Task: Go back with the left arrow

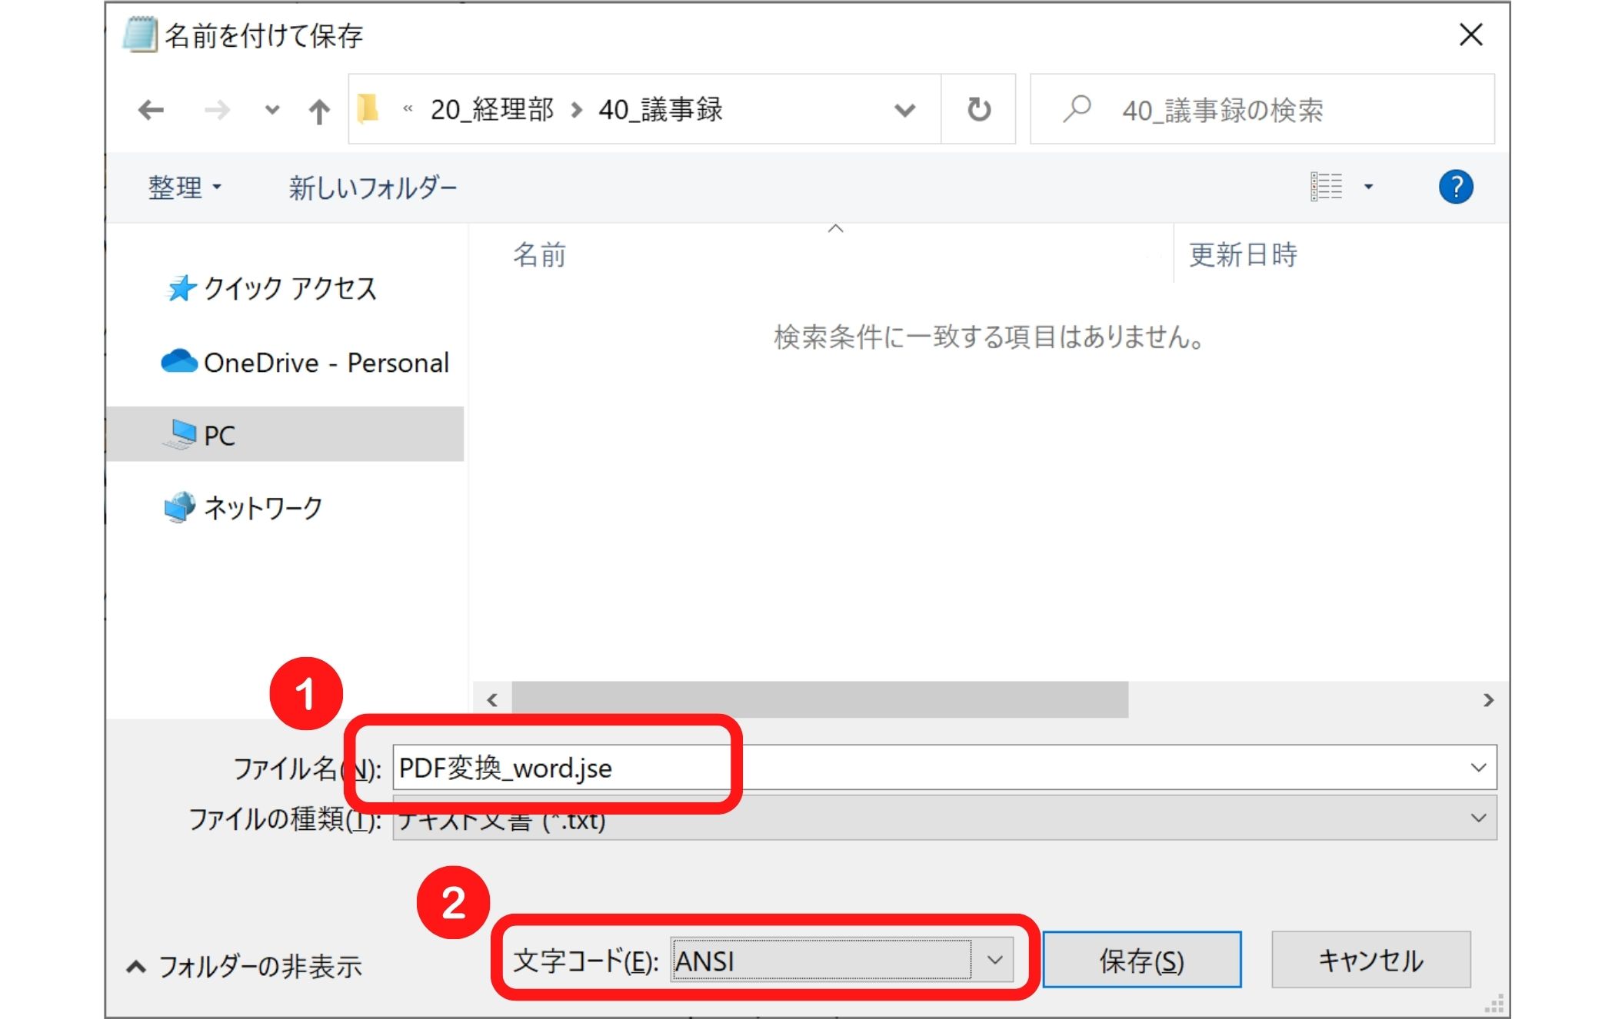Action: pos(151,110)
